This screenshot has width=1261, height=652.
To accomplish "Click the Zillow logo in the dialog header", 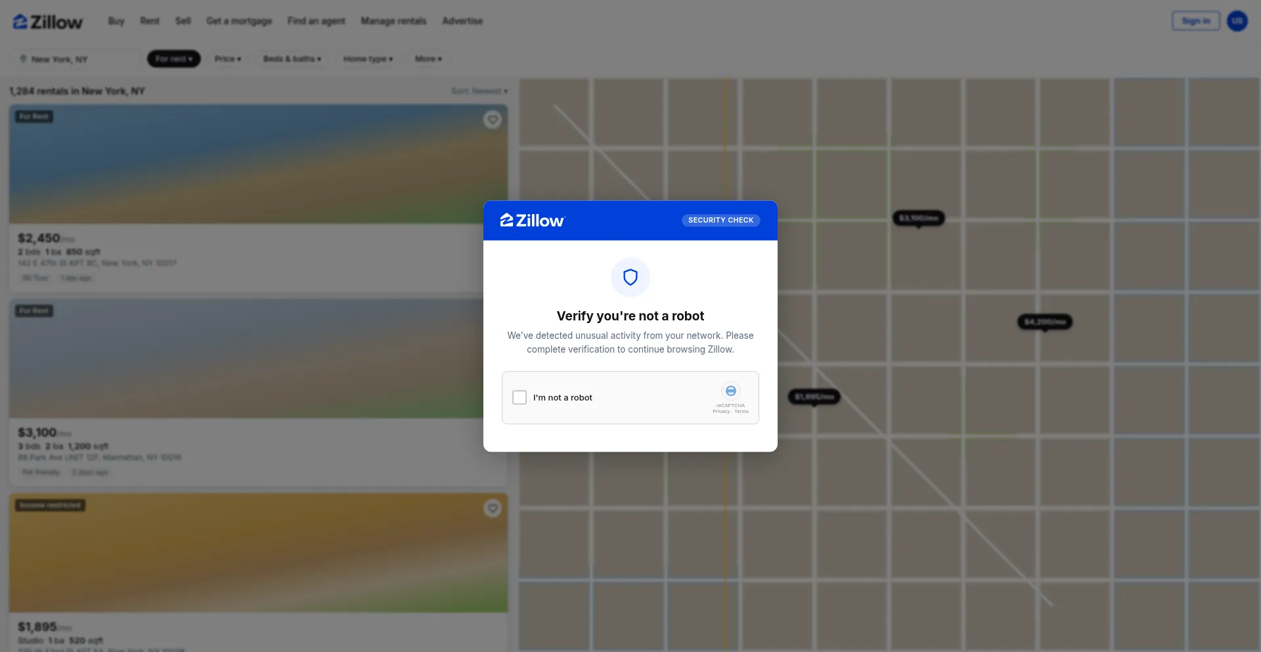I will click(x=532, y=221).
